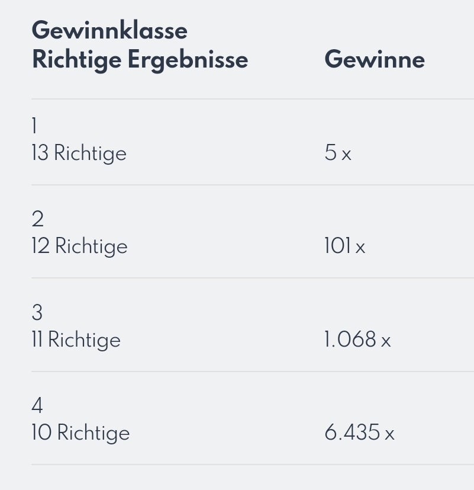Click the 11 Richtige label

(76, 340)
